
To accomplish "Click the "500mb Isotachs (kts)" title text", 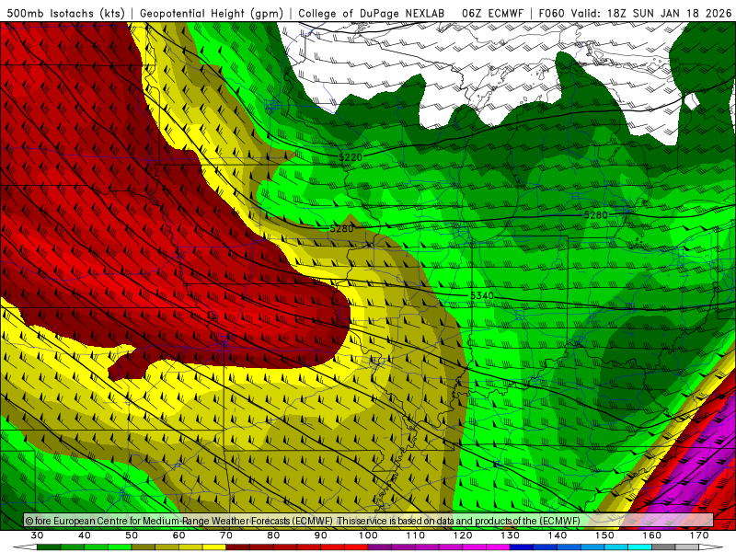I will 65,13.
